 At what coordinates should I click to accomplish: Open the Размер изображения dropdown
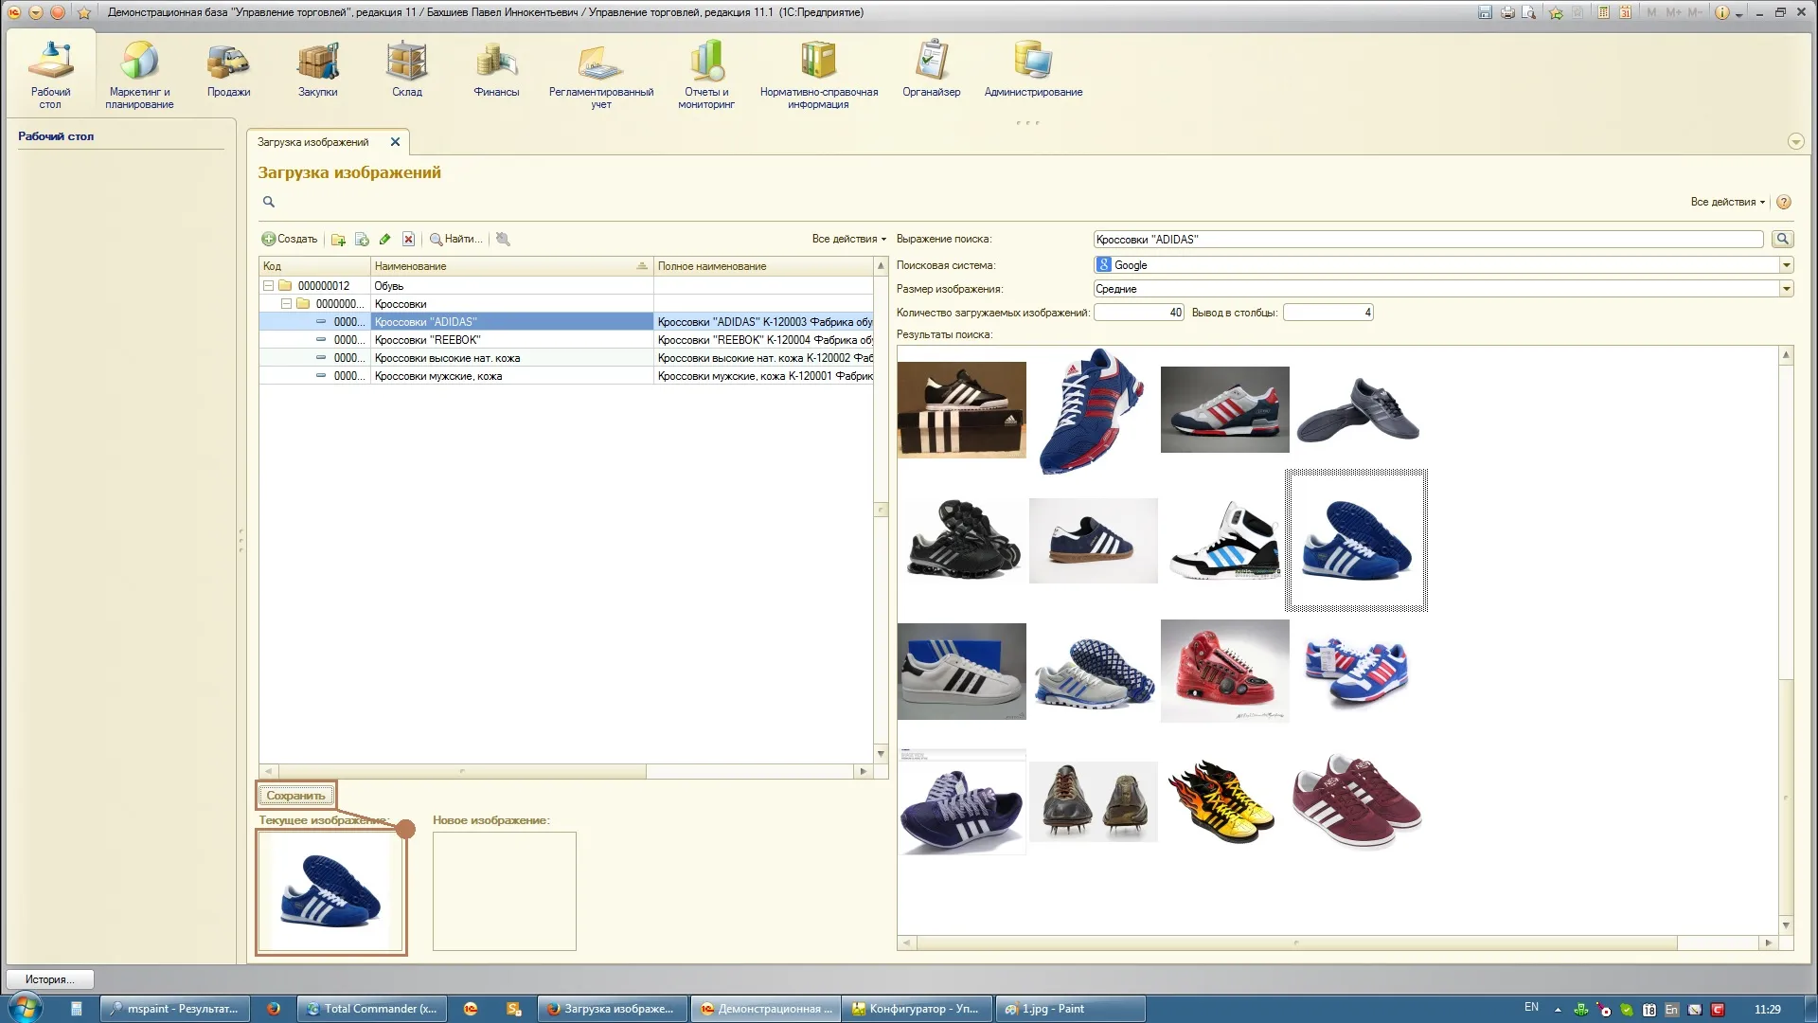click(x=1786, y=289)
